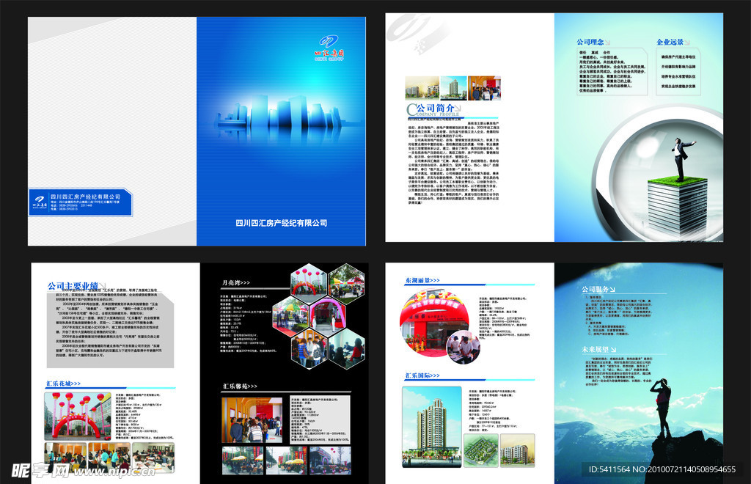Click the 四汇集团 logo on blue cover
Screen dimensions: 751x484
click(329, 48)
